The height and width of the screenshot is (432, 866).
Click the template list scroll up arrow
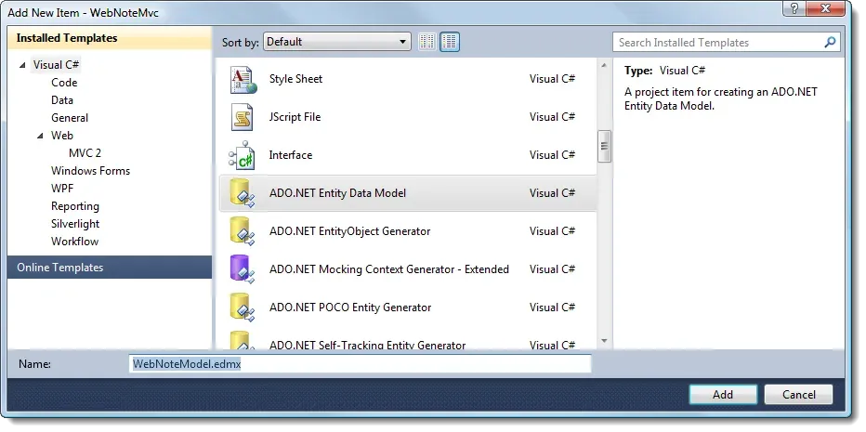[604, 66]
